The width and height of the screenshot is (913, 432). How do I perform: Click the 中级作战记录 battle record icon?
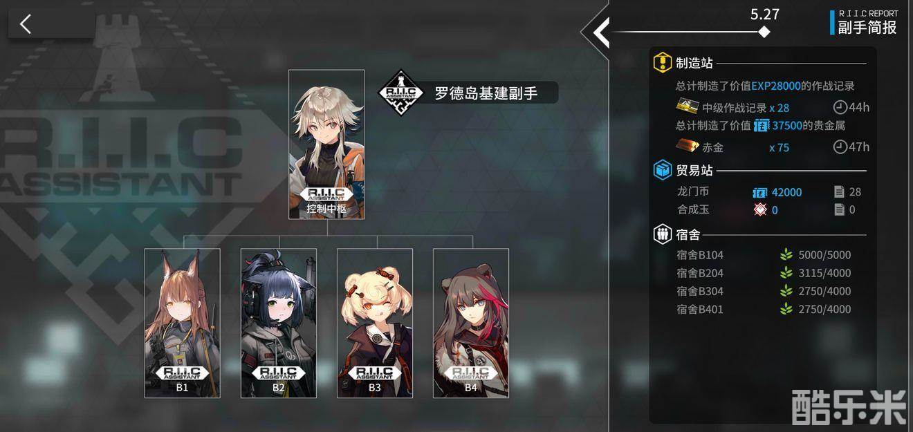[x=687, y=106]
